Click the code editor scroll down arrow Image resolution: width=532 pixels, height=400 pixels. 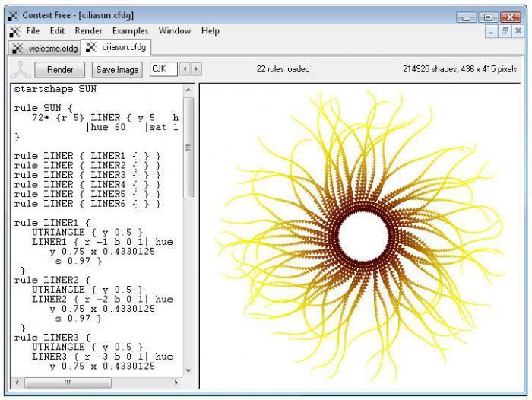[x=188, y=371]
